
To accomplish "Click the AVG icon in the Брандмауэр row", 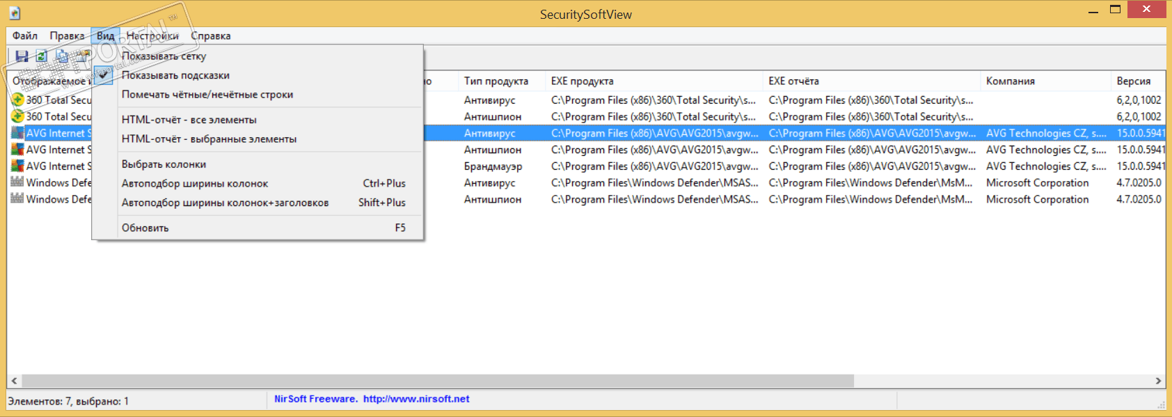I will tap(17, 166).
